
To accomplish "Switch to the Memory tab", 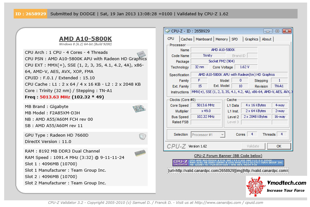I will coord(222,39).
